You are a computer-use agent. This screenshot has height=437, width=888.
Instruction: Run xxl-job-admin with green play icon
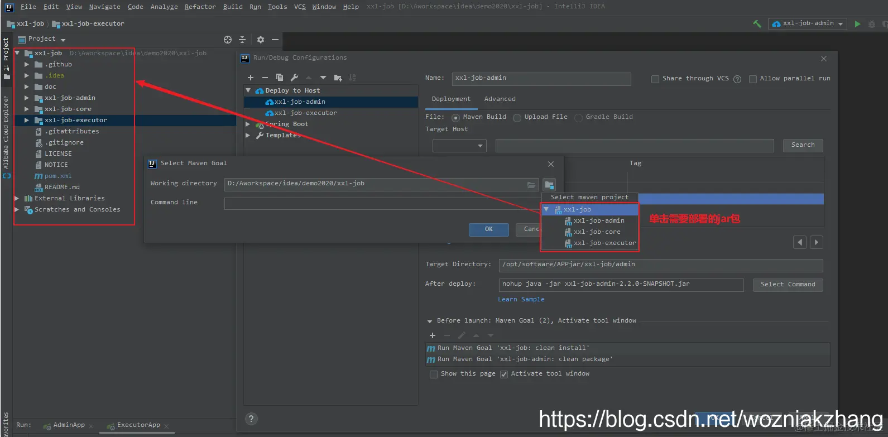[857, 24]
